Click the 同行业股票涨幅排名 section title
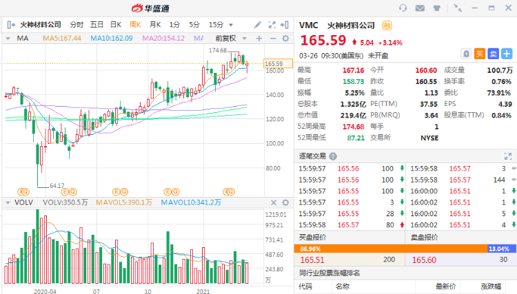 point(330,273)
